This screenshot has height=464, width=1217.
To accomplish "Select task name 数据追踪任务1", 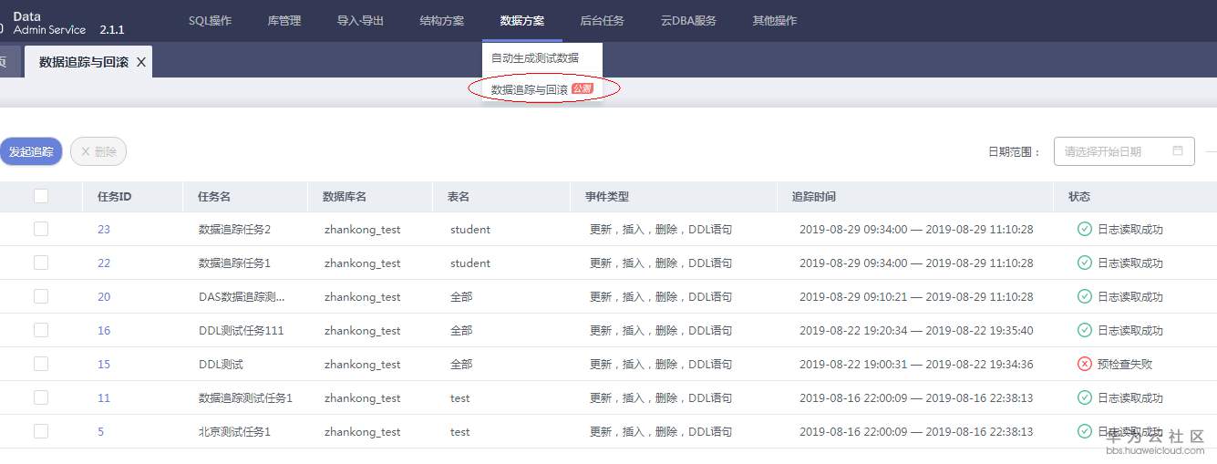I will pyautogui.click(x=235, y=263).
